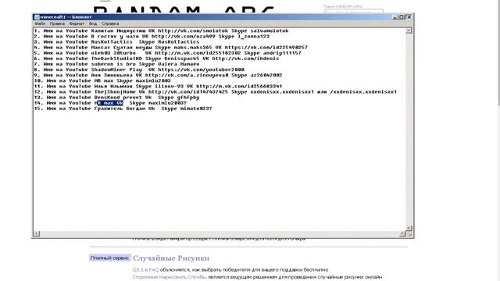Screen dimensions: 500x281
Task: Click the text az26042002 in line 9
Action: tap(266, 75)
